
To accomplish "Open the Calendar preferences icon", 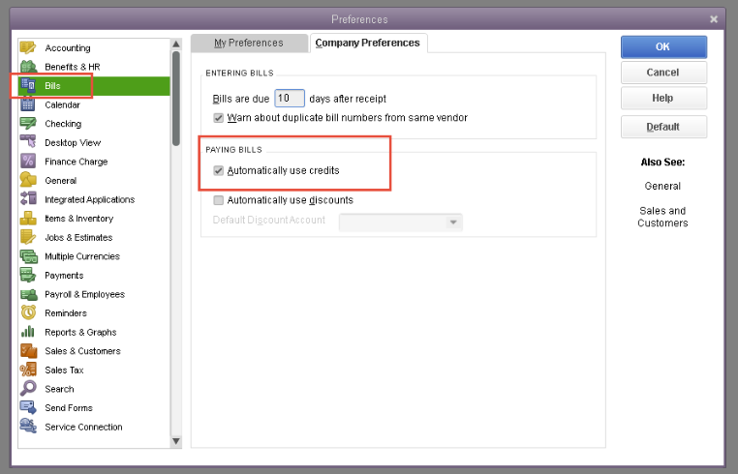I will coord(28,104).
